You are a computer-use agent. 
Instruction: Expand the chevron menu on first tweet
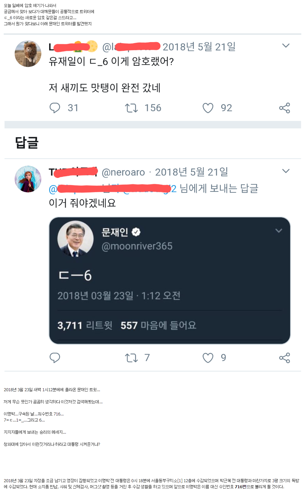(x=286, y=45)
